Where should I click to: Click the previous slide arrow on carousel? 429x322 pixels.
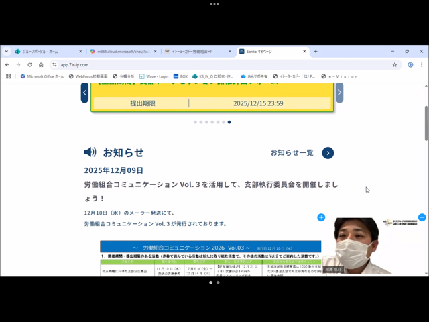point(84,93)
